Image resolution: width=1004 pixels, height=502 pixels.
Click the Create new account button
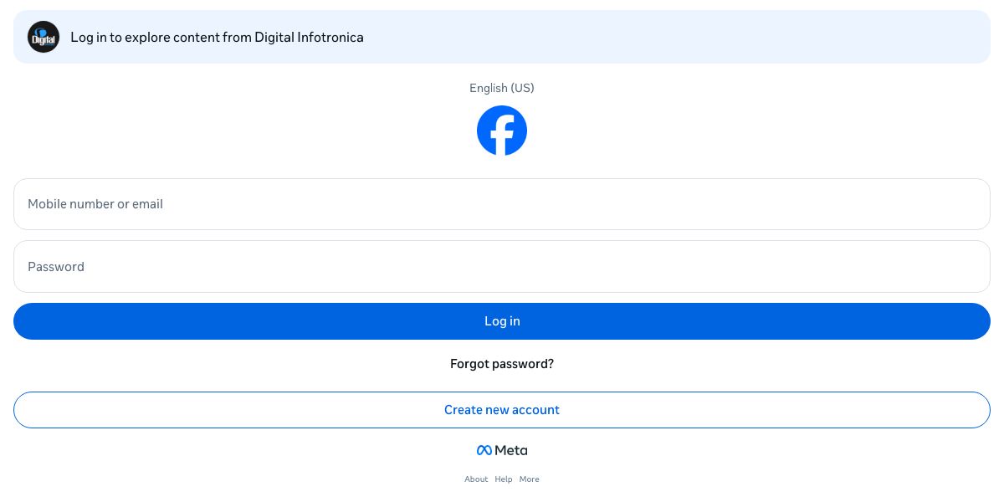click(502, 410)
